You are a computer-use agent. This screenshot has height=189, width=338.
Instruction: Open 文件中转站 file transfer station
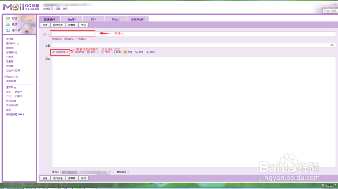point(12,105)
